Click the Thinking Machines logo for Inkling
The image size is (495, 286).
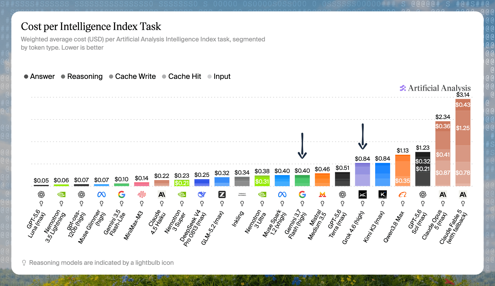242,194
